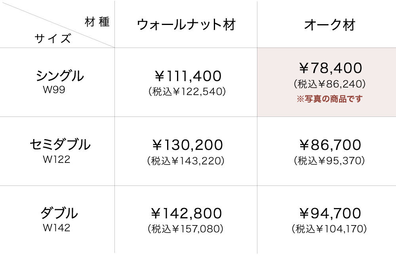This screenshot has width=396, height=256.
Task: Click the ¥130,200 walnut semi-double price
Action: click(x=188, y=145)
